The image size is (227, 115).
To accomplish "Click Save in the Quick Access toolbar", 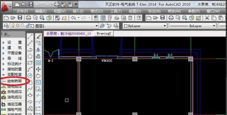I will [31, 4].
